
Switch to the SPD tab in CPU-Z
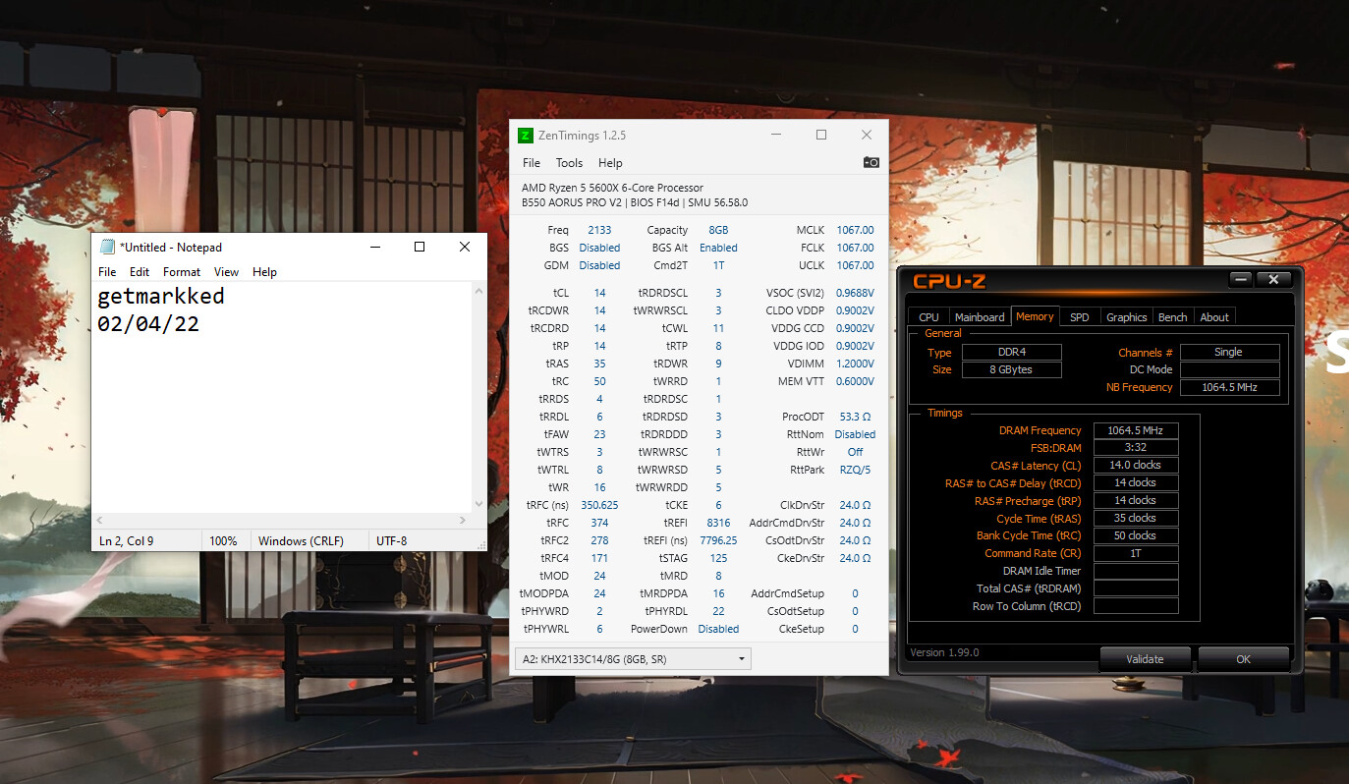pyautogui.click(x=1079, y=317)
